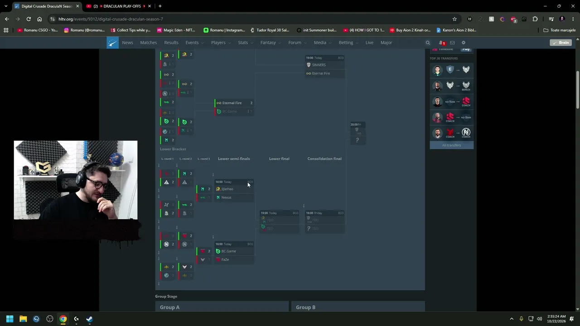Screen dimensions: 580x326
Task: Open the Fantasy dropdown menu
Action: coord(271,43)
